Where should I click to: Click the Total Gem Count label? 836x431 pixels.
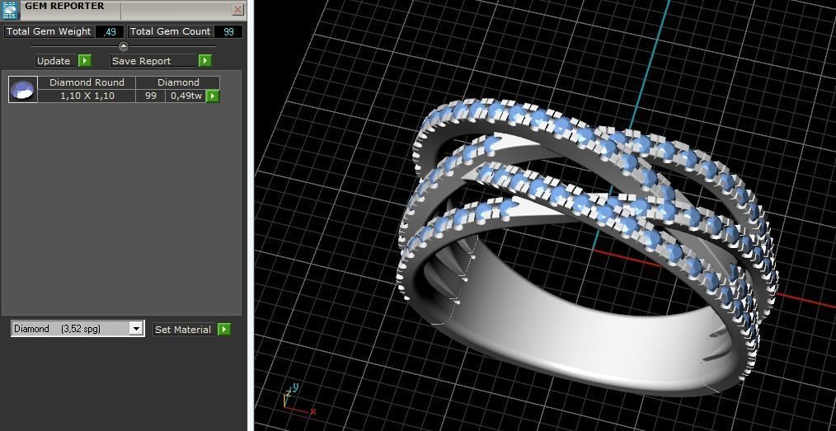171,31
